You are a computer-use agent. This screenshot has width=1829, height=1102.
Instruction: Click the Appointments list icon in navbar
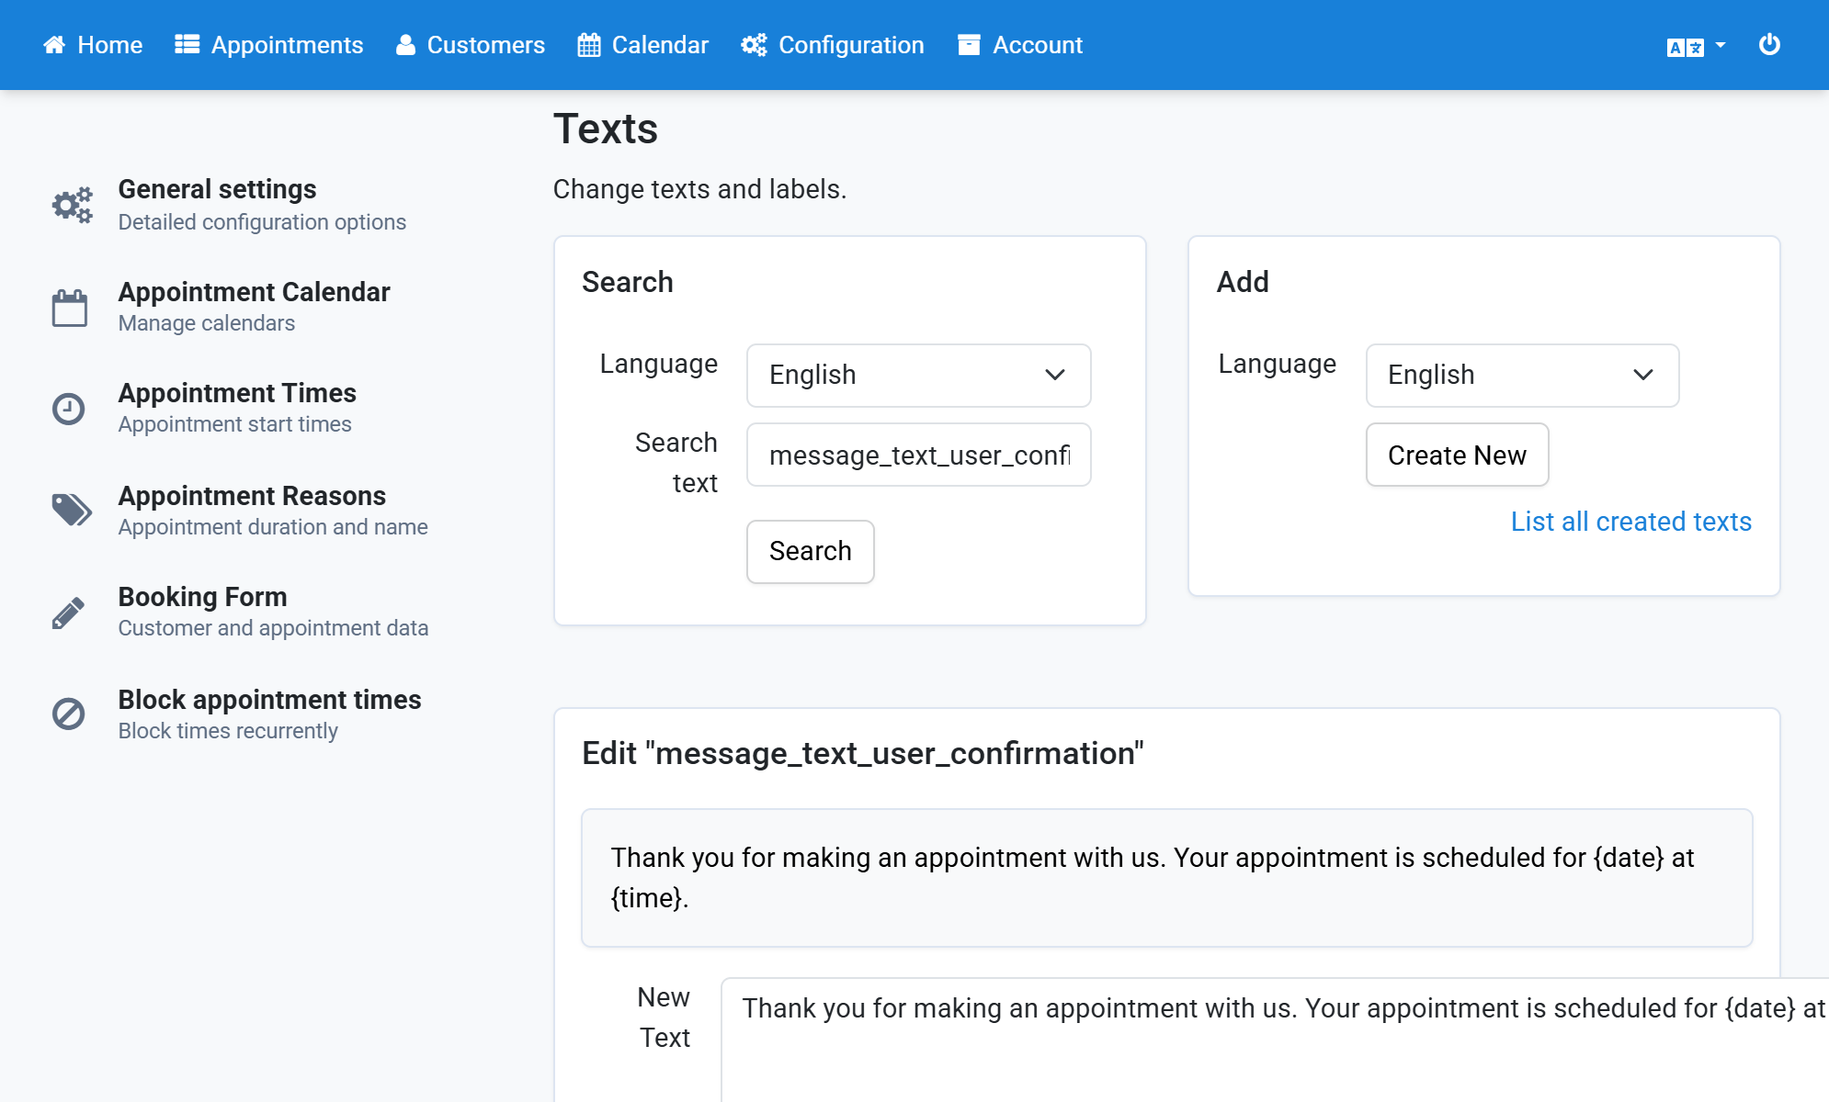(187, 45)
